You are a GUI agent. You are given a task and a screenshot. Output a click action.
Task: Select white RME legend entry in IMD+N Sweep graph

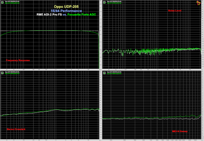114,72
